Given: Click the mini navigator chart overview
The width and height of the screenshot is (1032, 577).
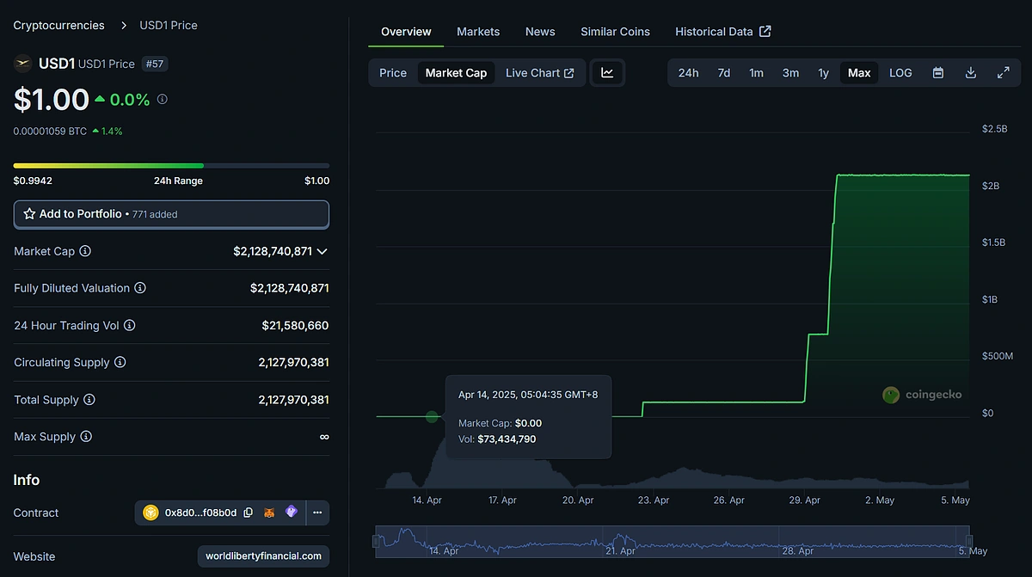Looking at the screenshot, I should pyautogui.click(x=673, y=540).
